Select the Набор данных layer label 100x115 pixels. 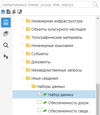click(61, 95)
